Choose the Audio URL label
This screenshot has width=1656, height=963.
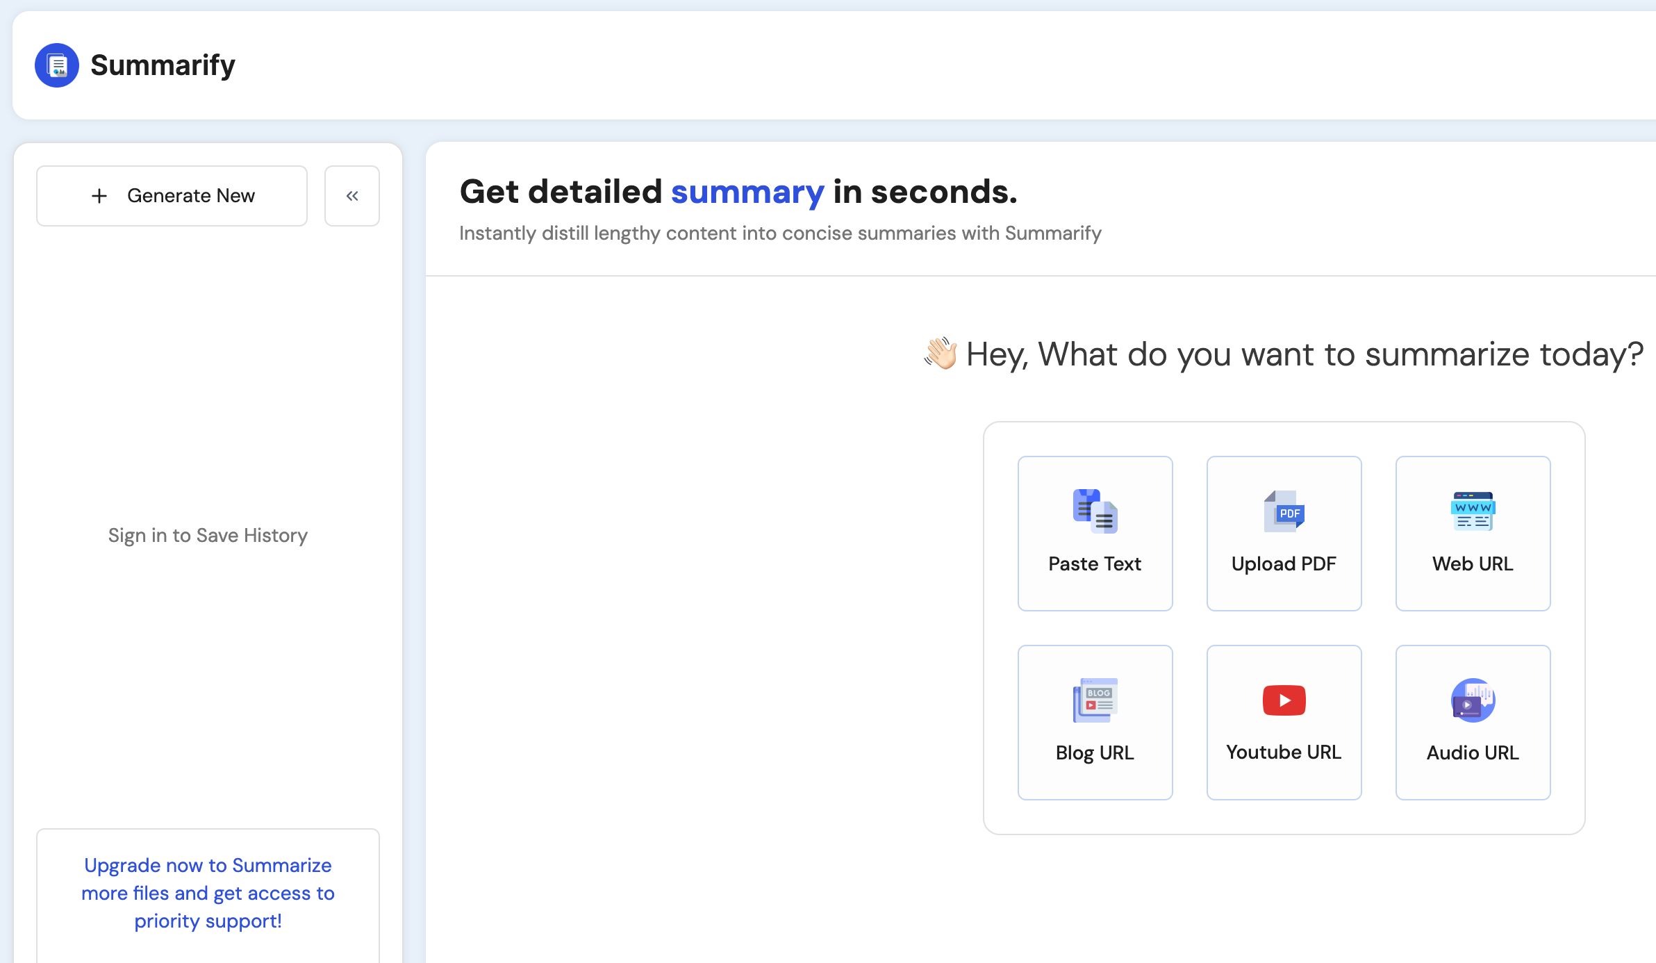tap(1473, 752)
